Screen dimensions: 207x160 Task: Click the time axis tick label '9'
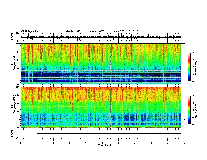(x=167, y=143)
